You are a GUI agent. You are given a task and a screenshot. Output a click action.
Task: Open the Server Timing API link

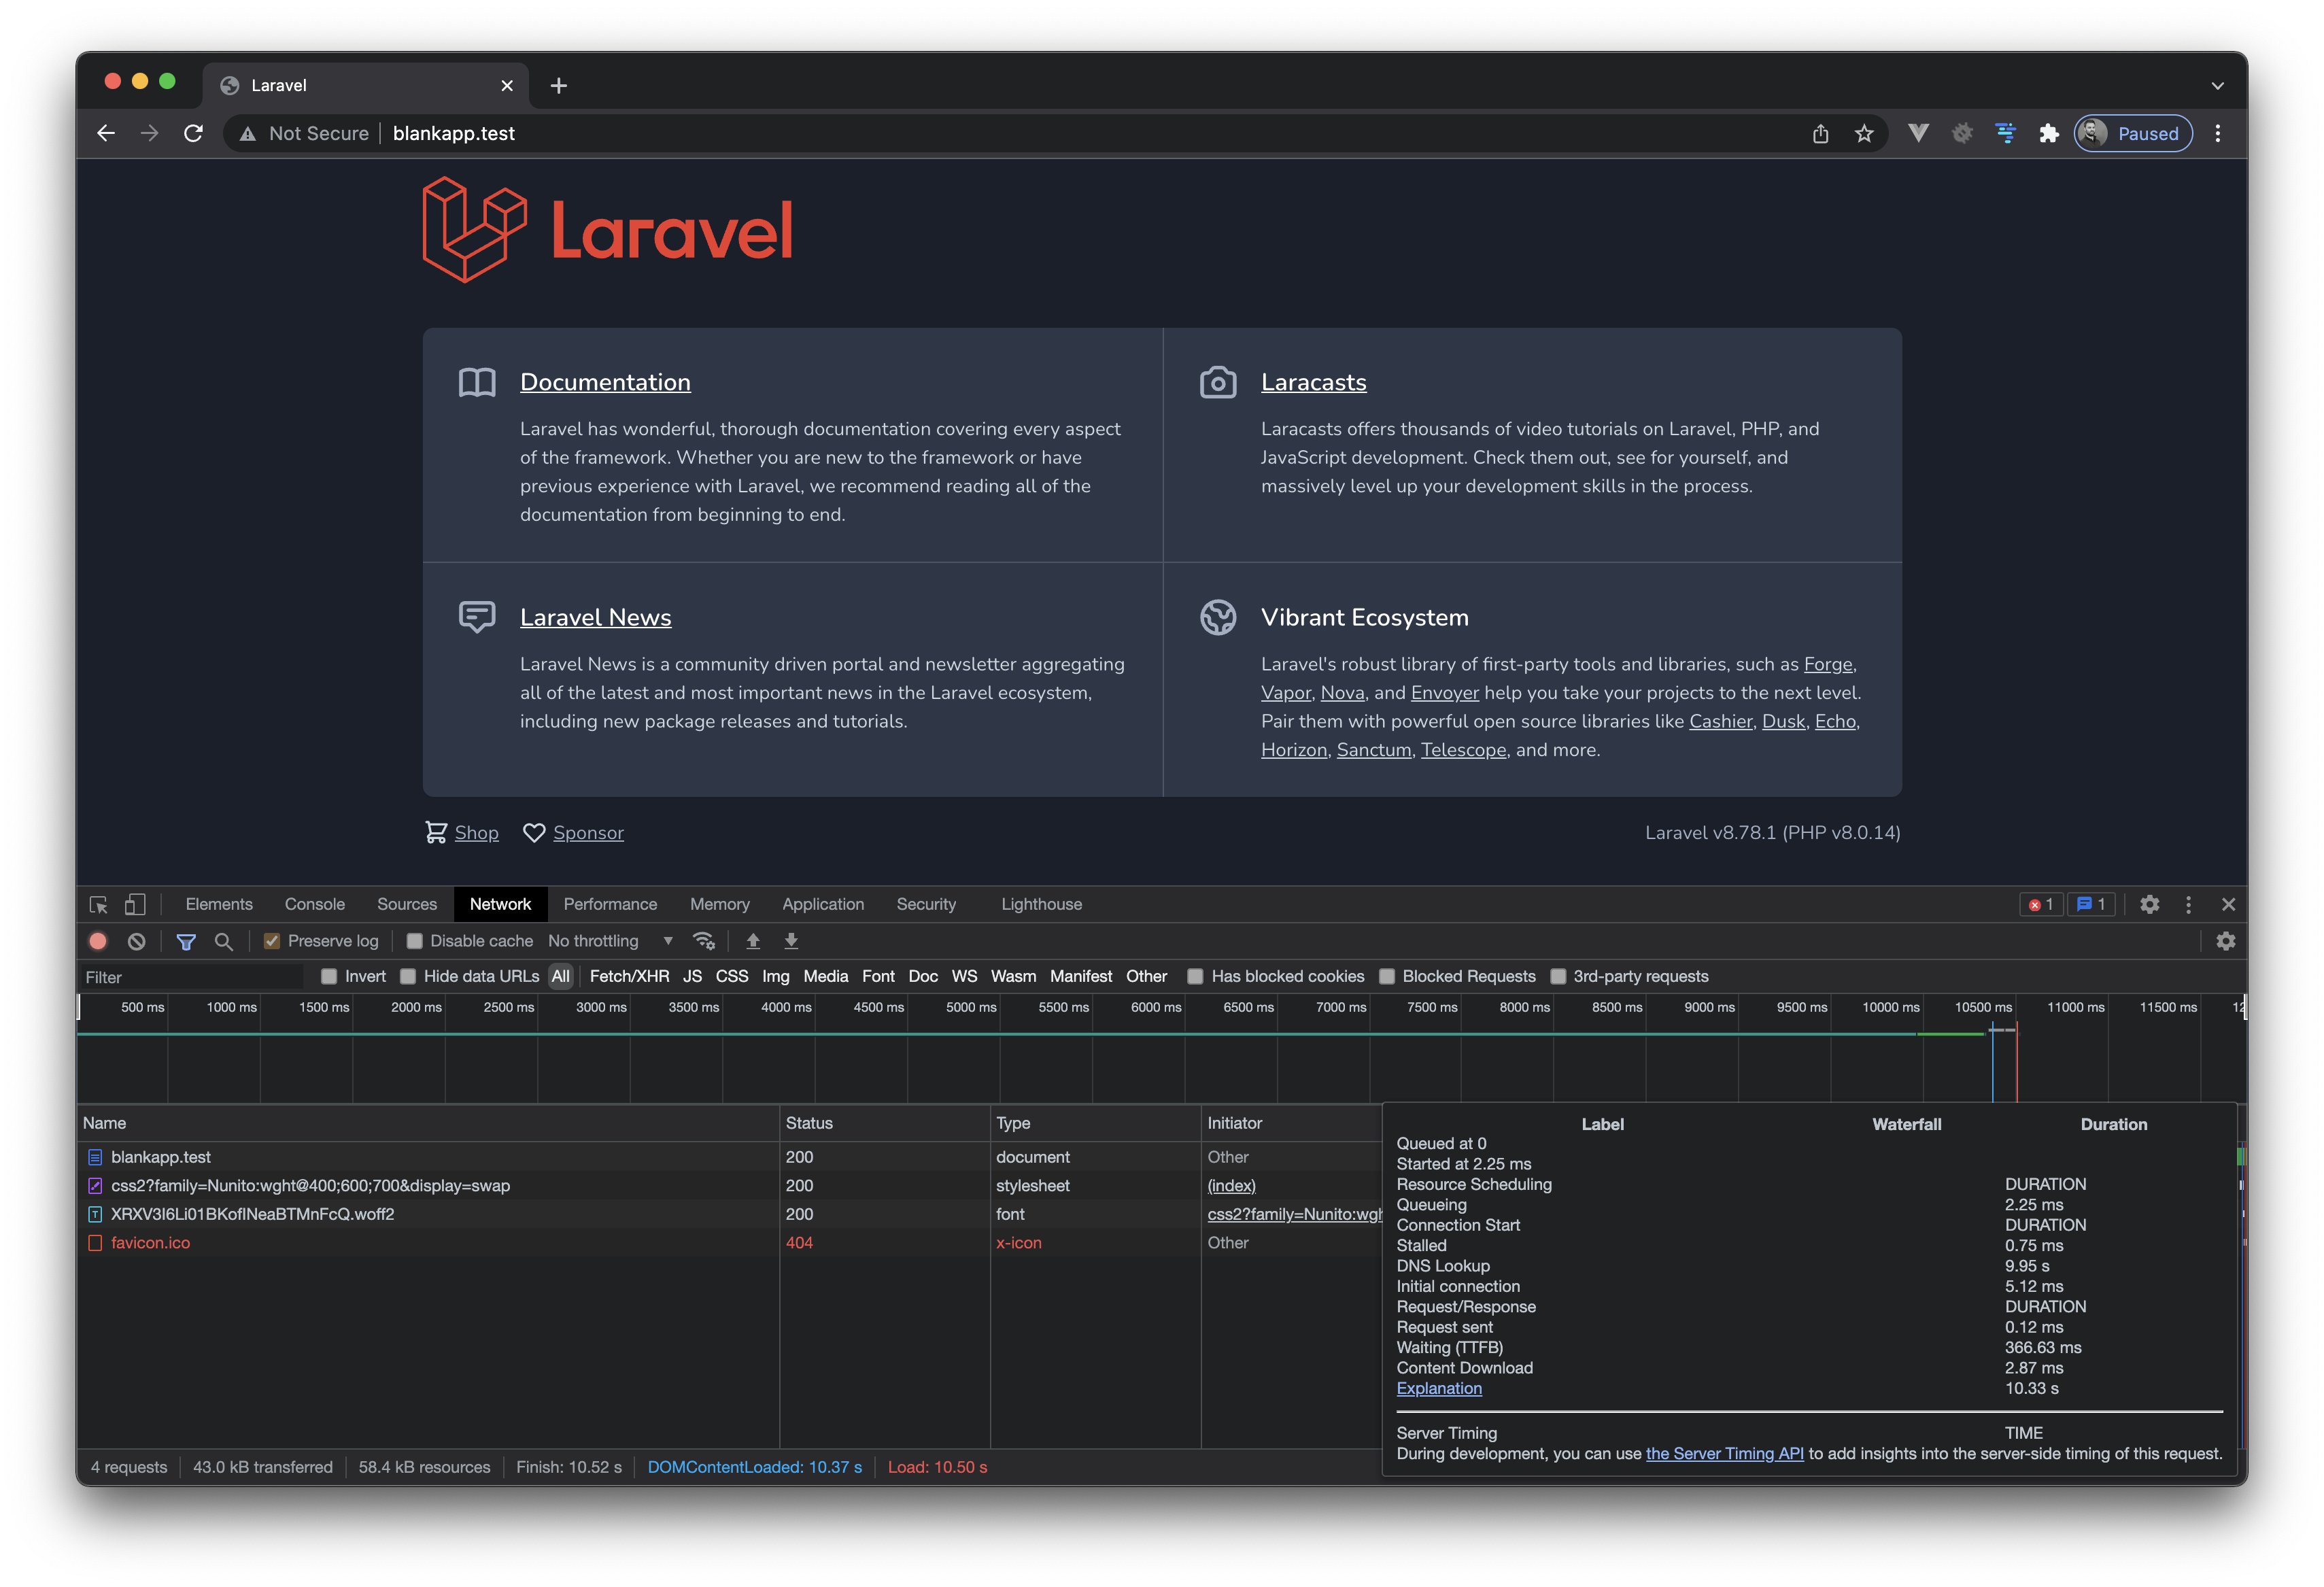[1724, 1453]
